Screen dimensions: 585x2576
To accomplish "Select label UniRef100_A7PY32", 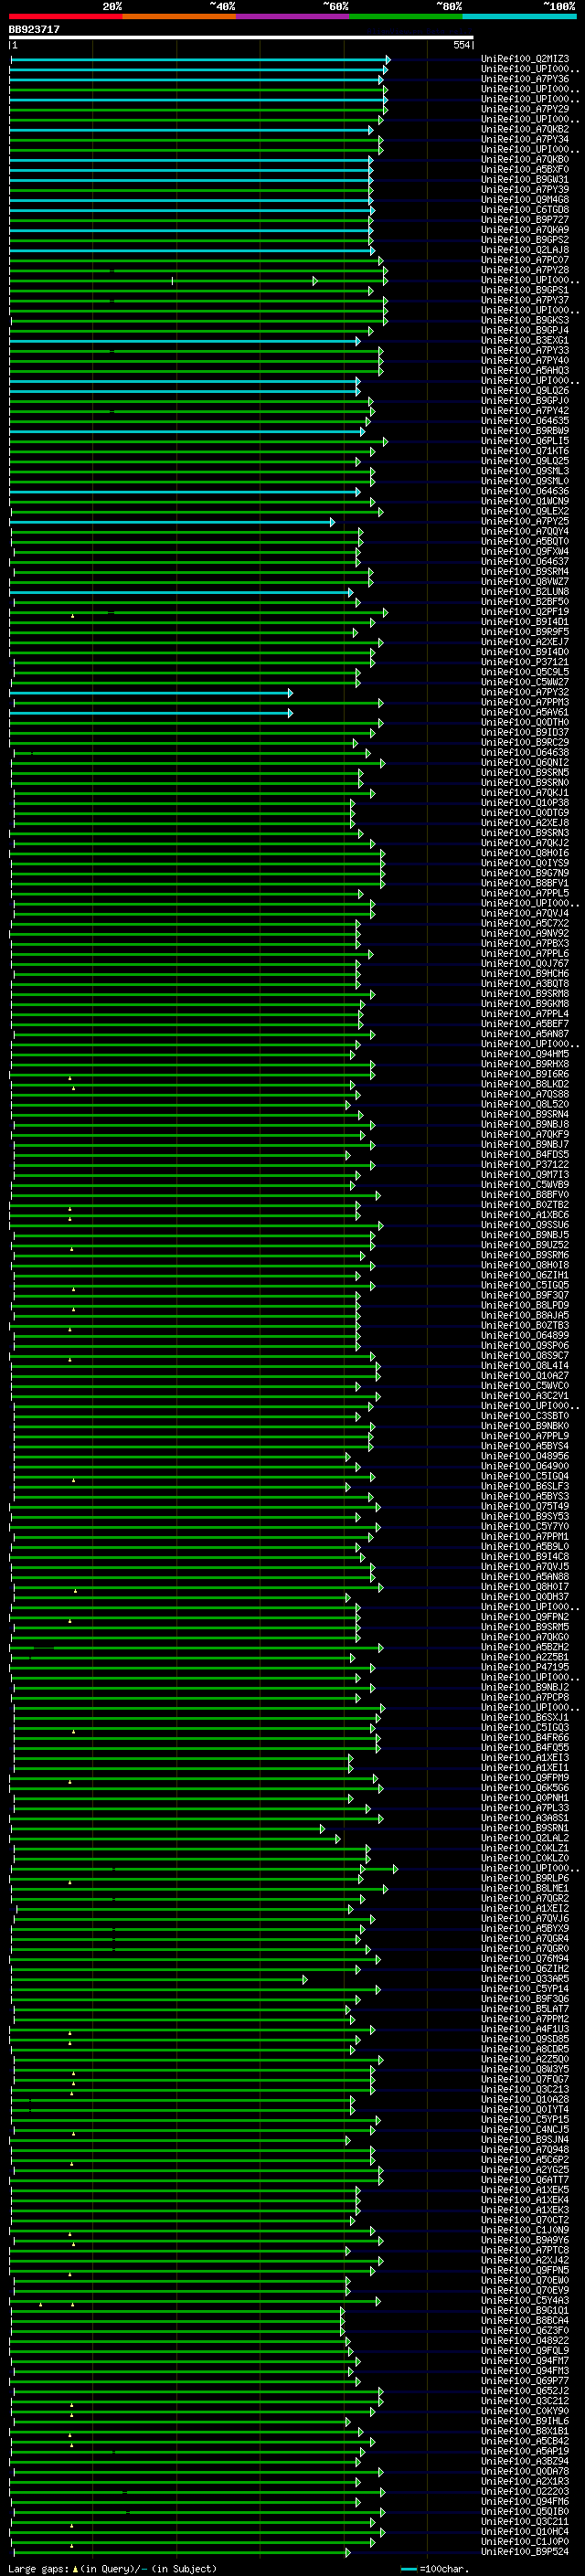I will click(525, 692).
